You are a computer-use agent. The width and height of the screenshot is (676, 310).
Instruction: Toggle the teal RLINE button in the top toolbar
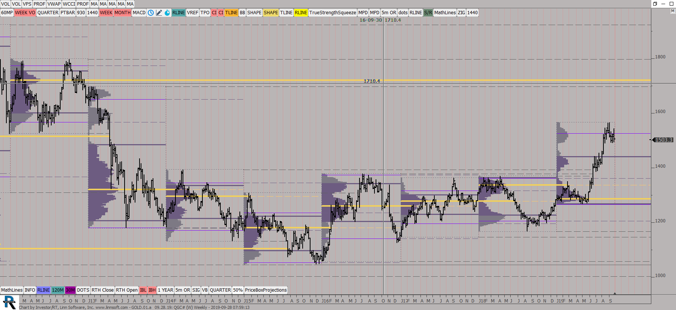point(178,13)
